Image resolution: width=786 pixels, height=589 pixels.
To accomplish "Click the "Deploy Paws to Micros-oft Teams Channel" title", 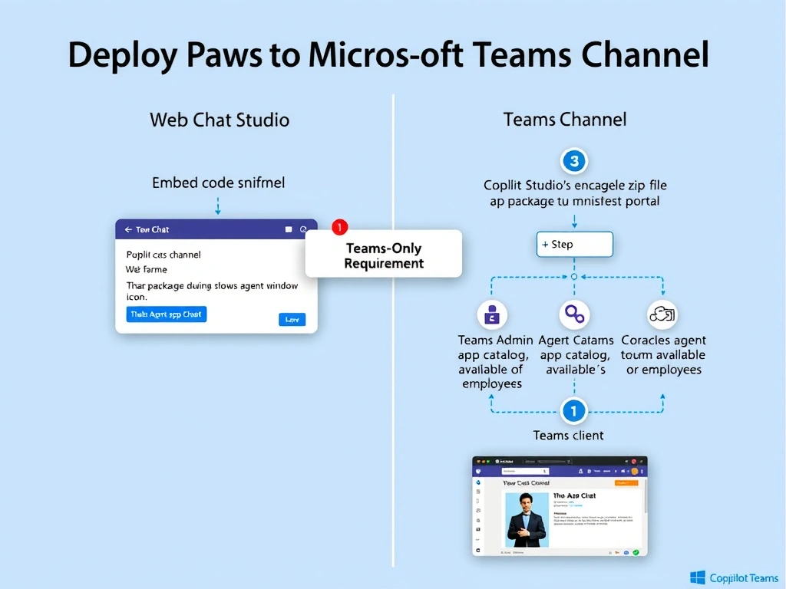I will [x=388, y=54].
